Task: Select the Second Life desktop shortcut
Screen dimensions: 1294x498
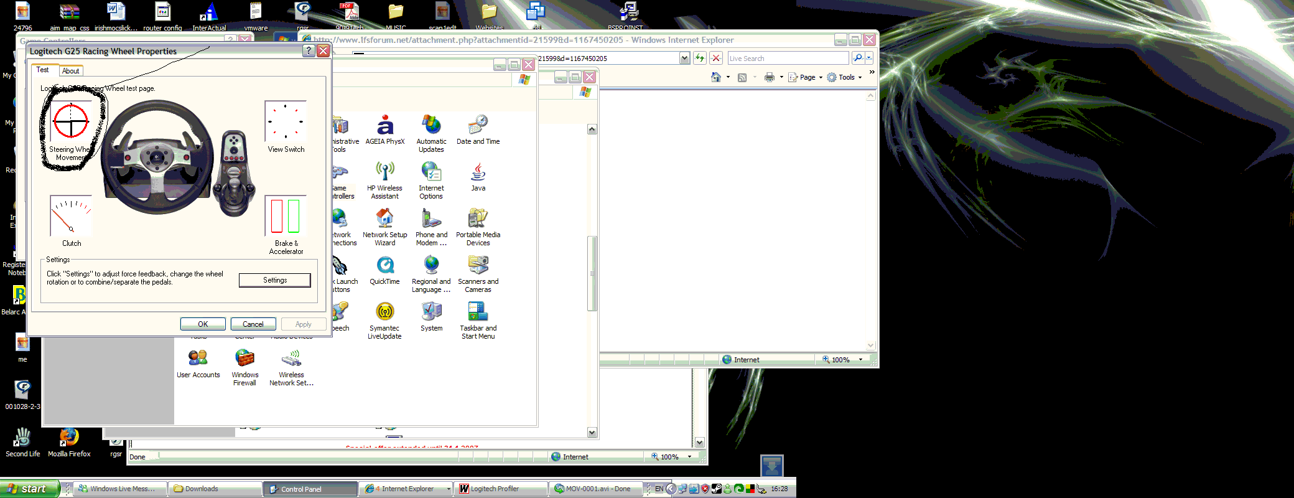Action: (x=22, y=443)
